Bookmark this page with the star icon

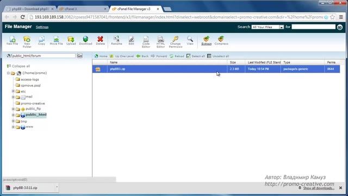pos(332,17)
